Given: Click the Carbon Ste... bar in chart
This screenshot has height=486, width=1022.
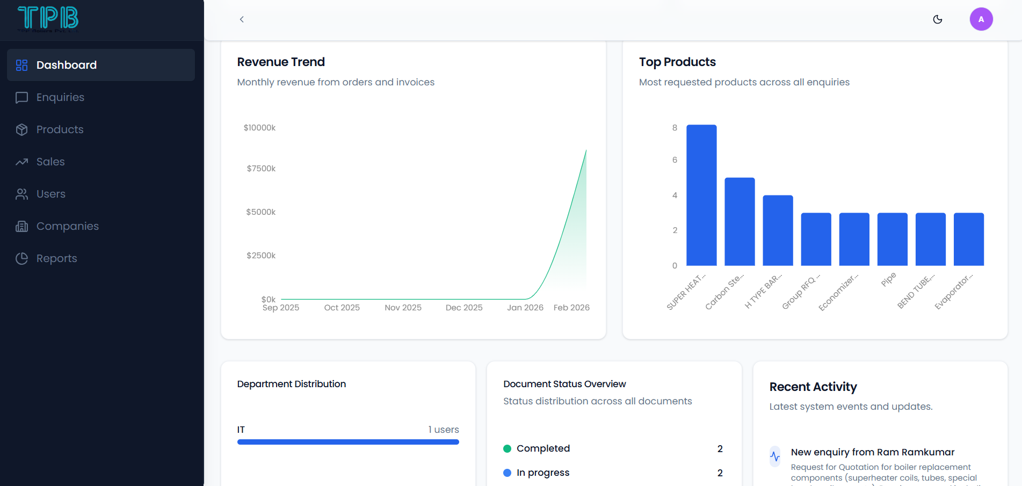Looking at the screenshot, I should tap(740, 221).
